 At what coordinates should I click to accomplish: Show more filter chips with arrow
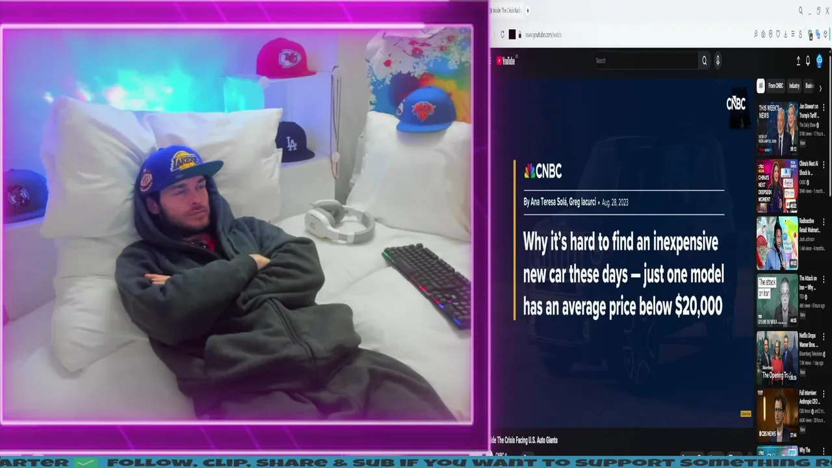[x=820, y=88]
